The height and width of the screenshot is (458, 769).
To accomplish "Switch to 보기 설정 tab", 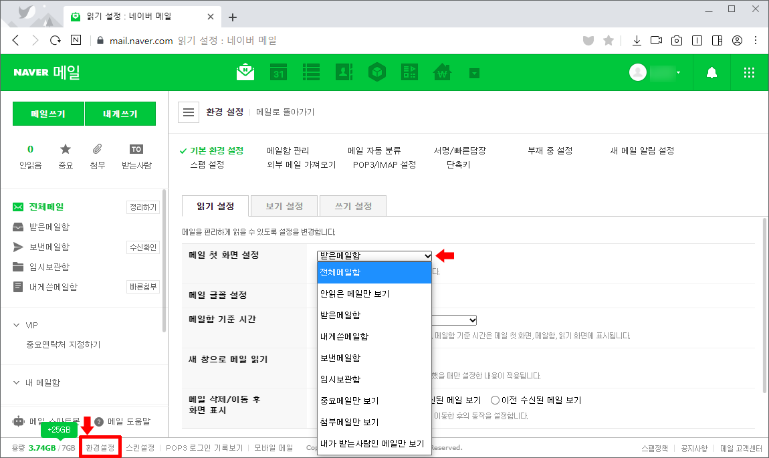I will click(284, 206).
